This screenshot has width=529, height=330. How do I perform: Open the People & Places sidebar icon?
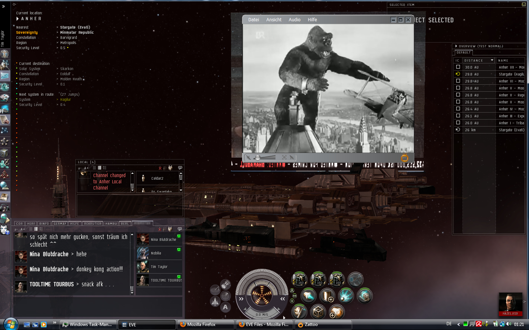(x=5, y=65)
